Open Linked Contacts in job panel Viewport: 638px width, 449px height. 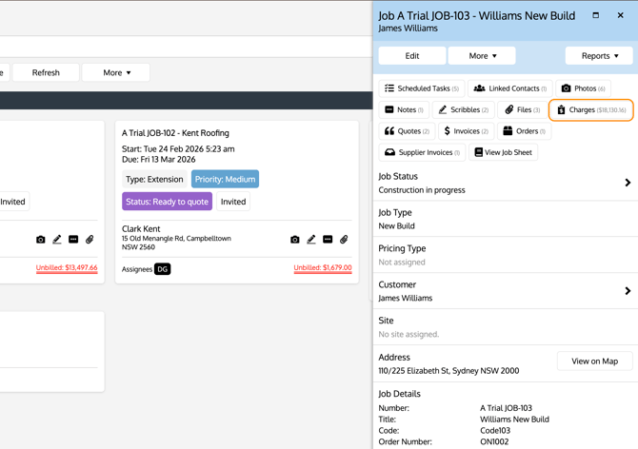[509, 88]
